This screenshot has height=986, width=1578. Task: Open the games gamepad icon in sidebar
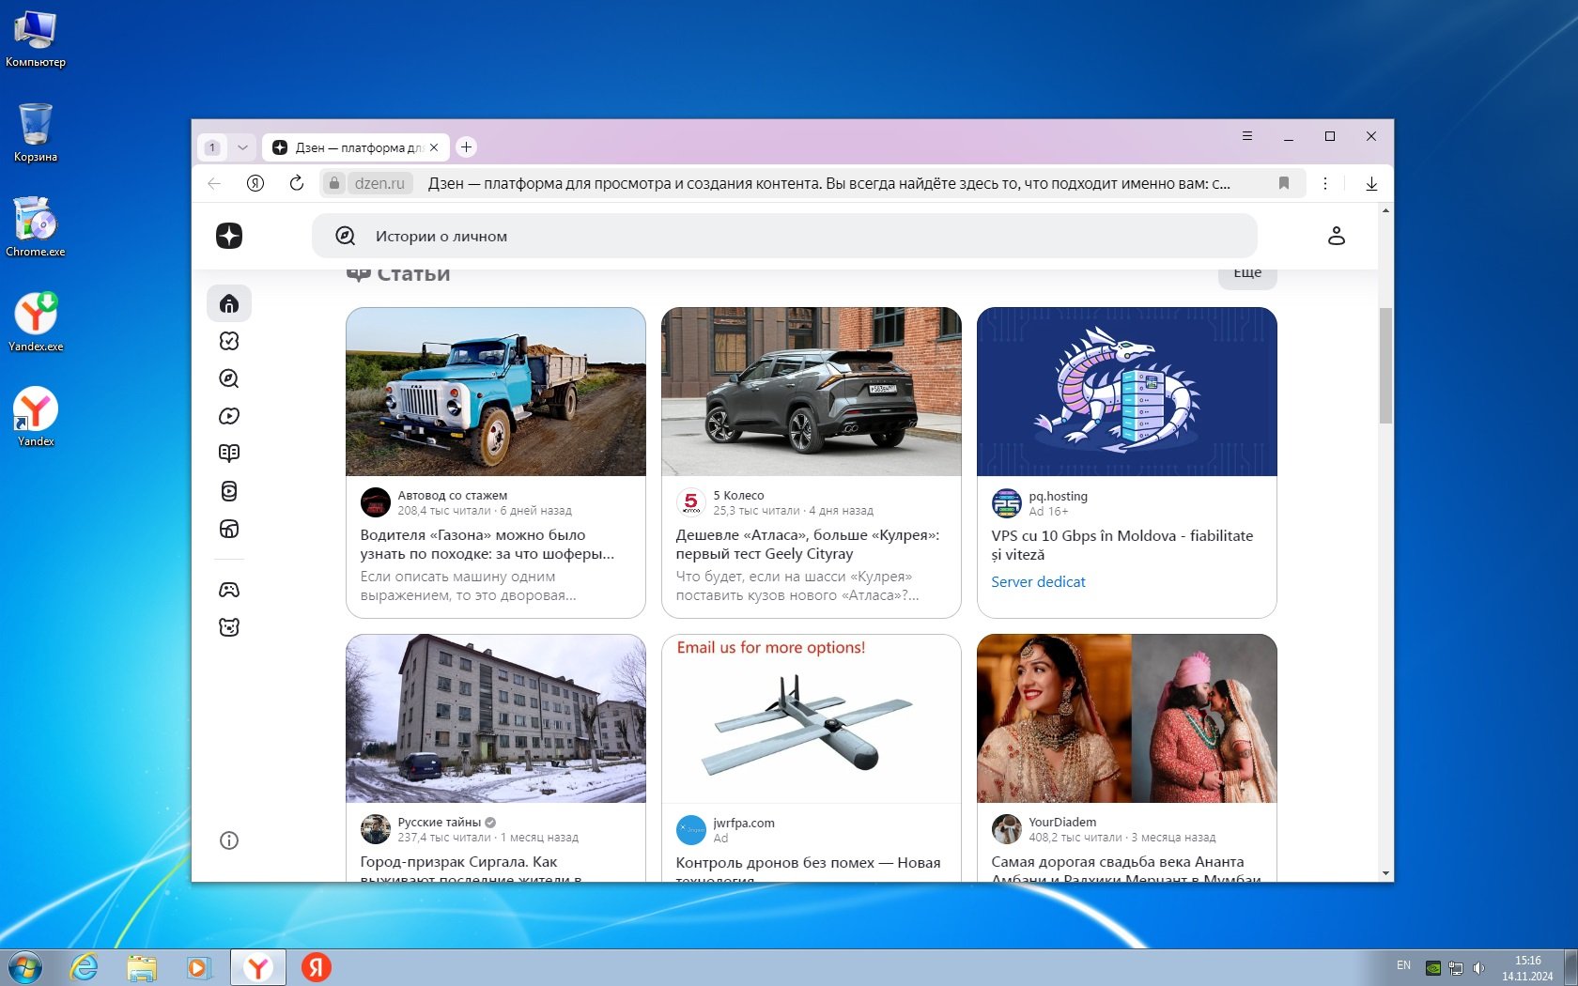(229, 590)
